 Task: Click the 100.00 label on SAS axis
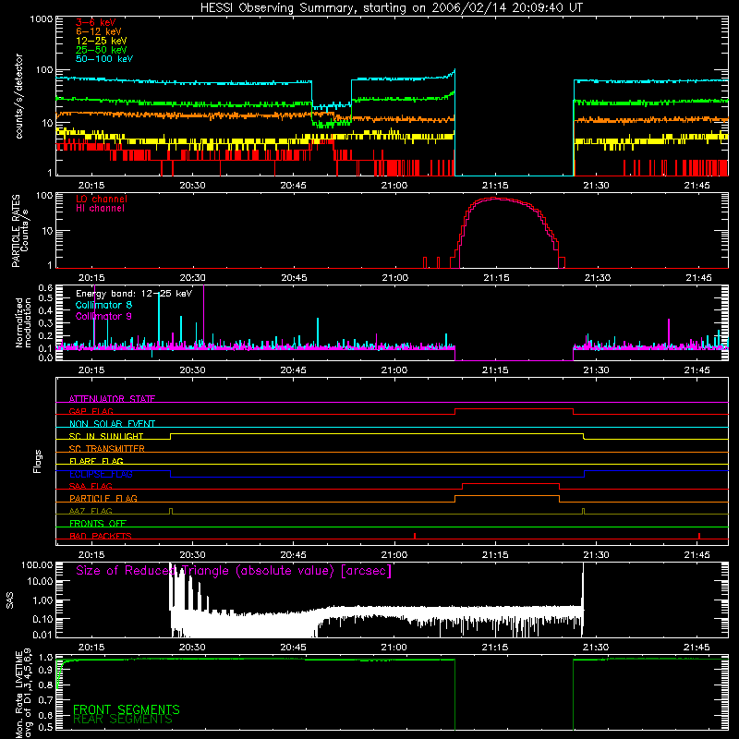(x=37, y=564)
